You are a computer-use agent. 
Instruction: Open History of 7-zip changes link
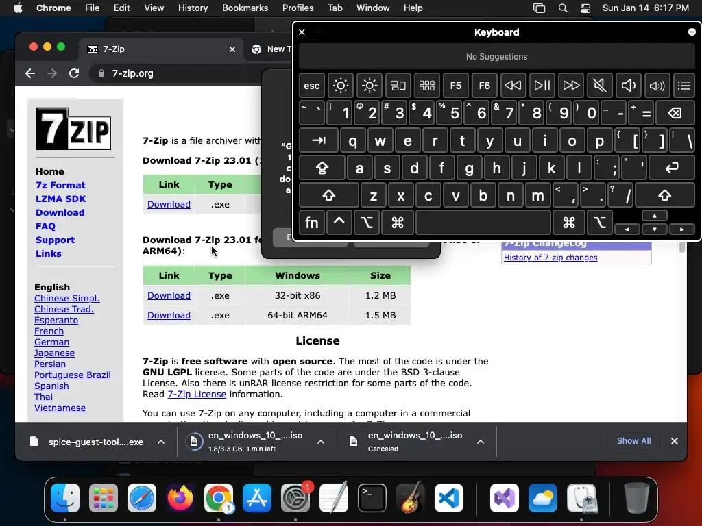(x=550, y=258)
